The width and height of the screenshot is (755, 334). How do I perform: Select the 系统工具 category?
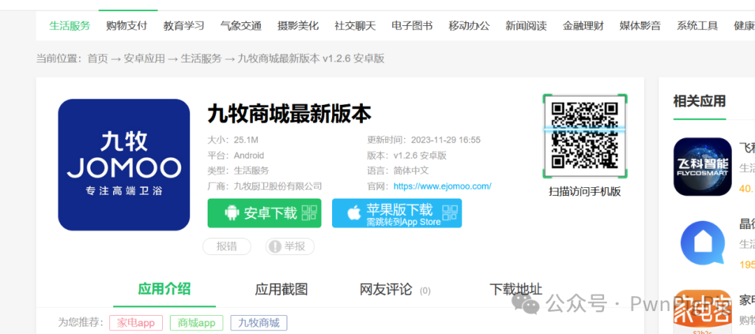pos(697,26)
